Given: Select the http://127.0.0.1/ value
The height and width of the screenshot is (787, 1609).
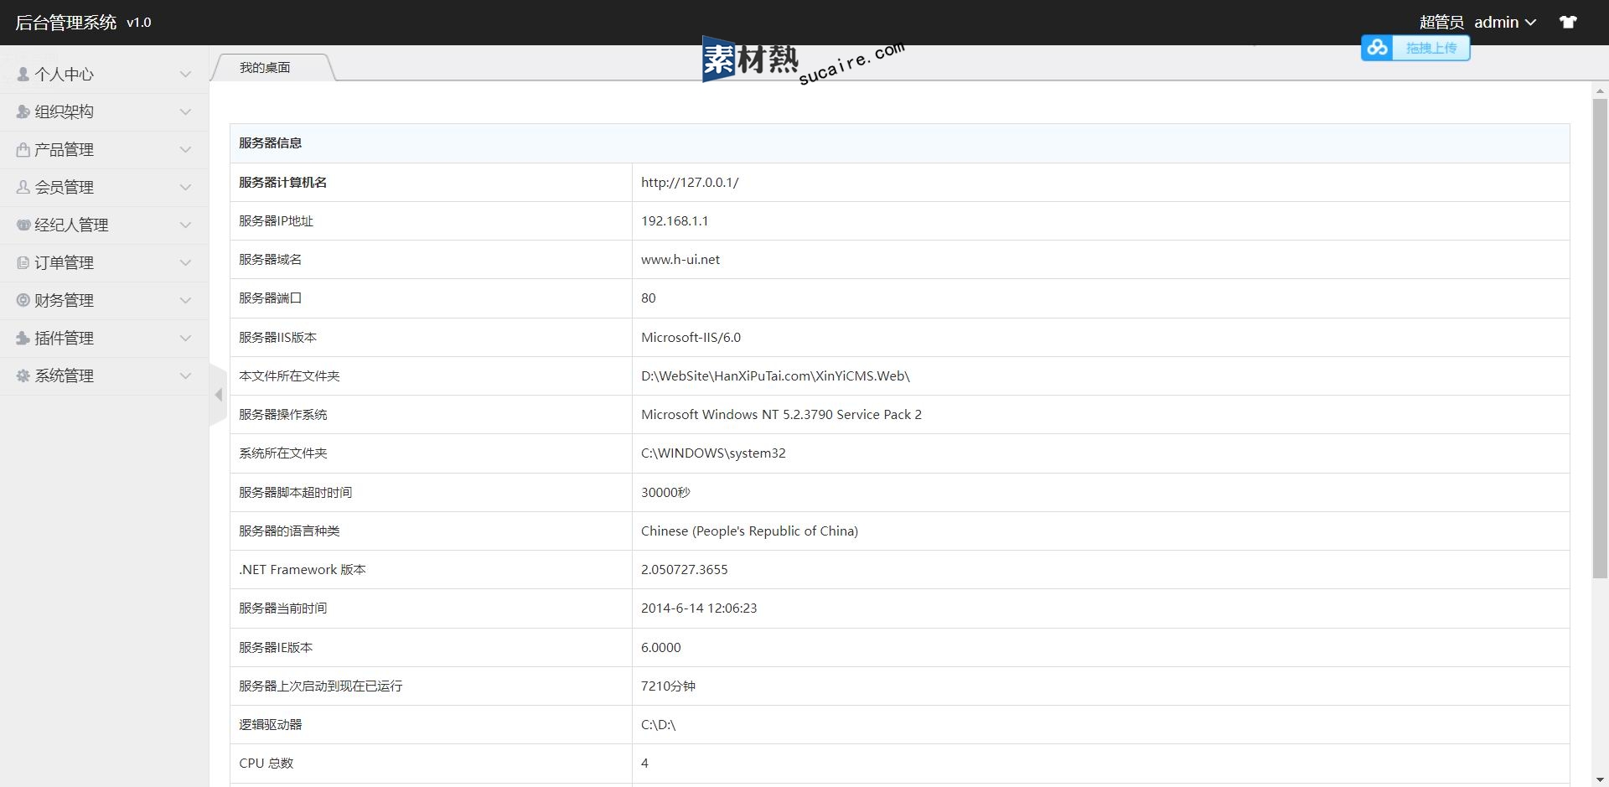Looking at the screenshot, I should (690, 183).
